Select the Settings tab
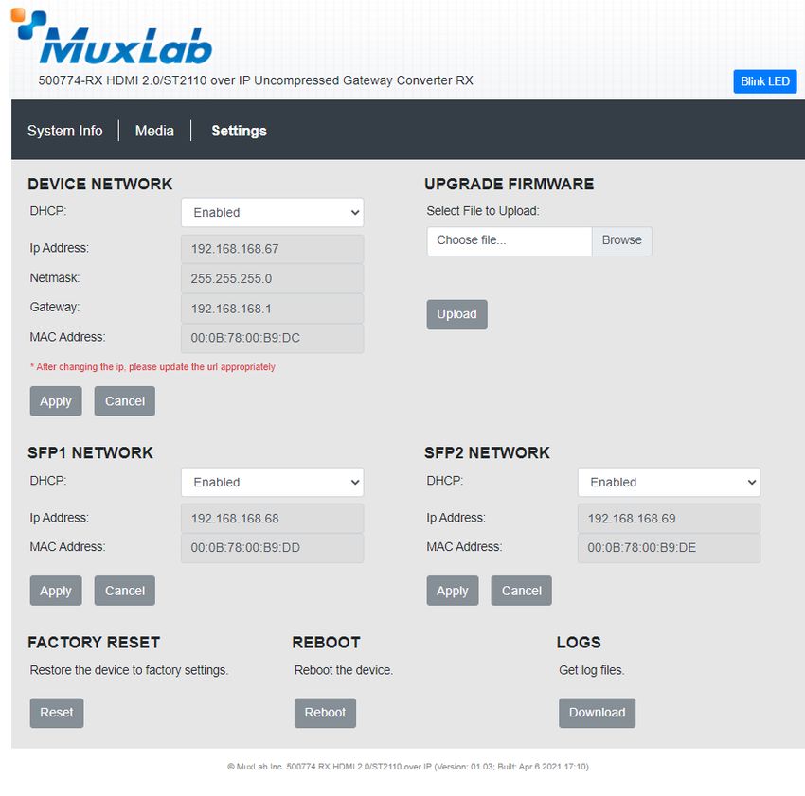 [x=240, y=131]
